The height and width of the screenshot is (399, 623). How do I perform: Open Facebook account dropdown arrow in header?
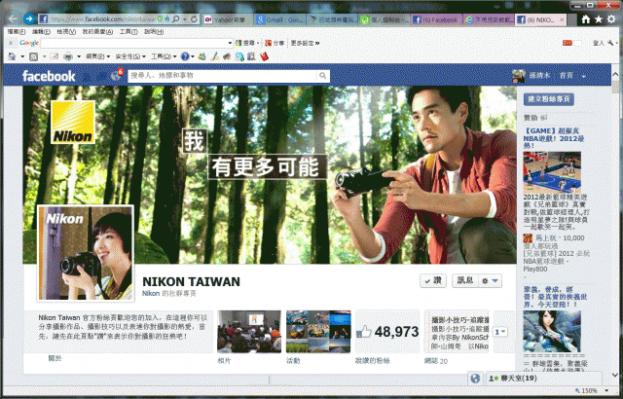584,76
